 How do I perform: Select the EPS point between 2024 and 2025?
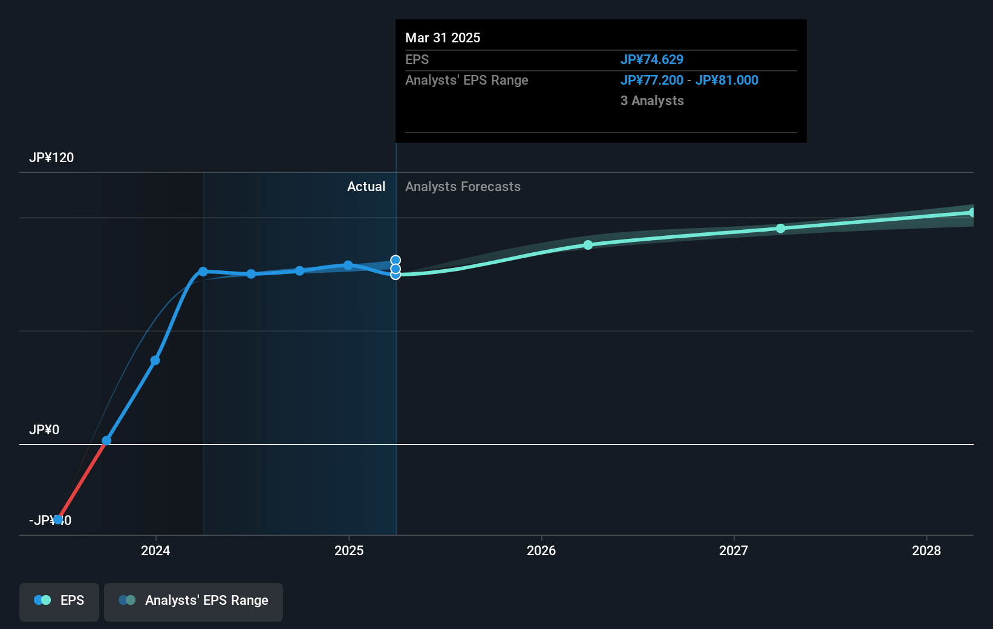(251, 274)
